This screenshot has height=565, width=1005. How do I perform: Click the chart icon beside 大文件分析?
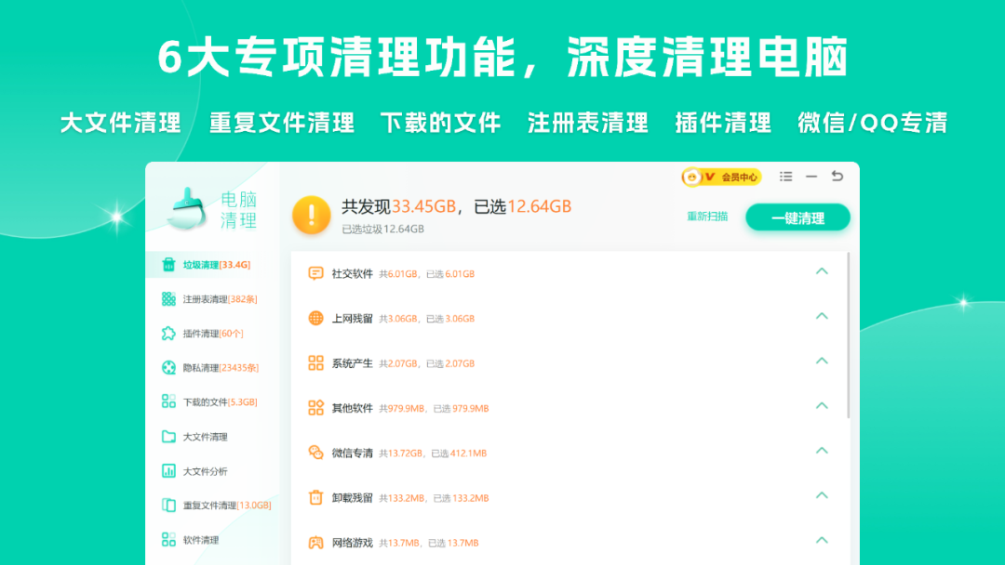click(x=168, y=471)
